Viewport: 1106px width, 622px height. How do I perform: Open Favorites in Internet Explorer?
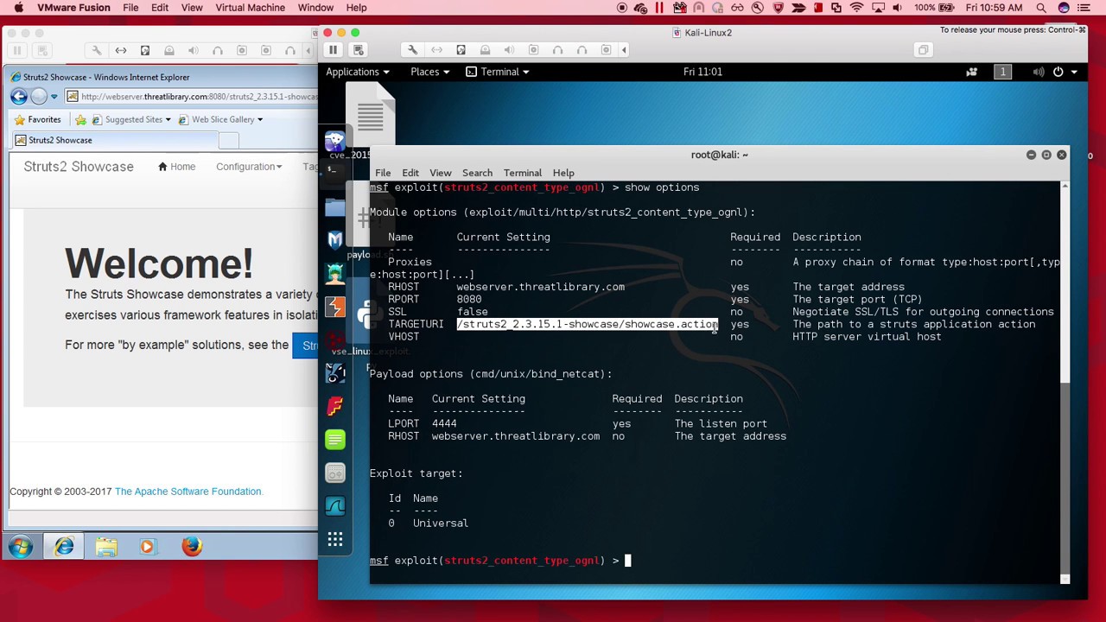point(37,119)
